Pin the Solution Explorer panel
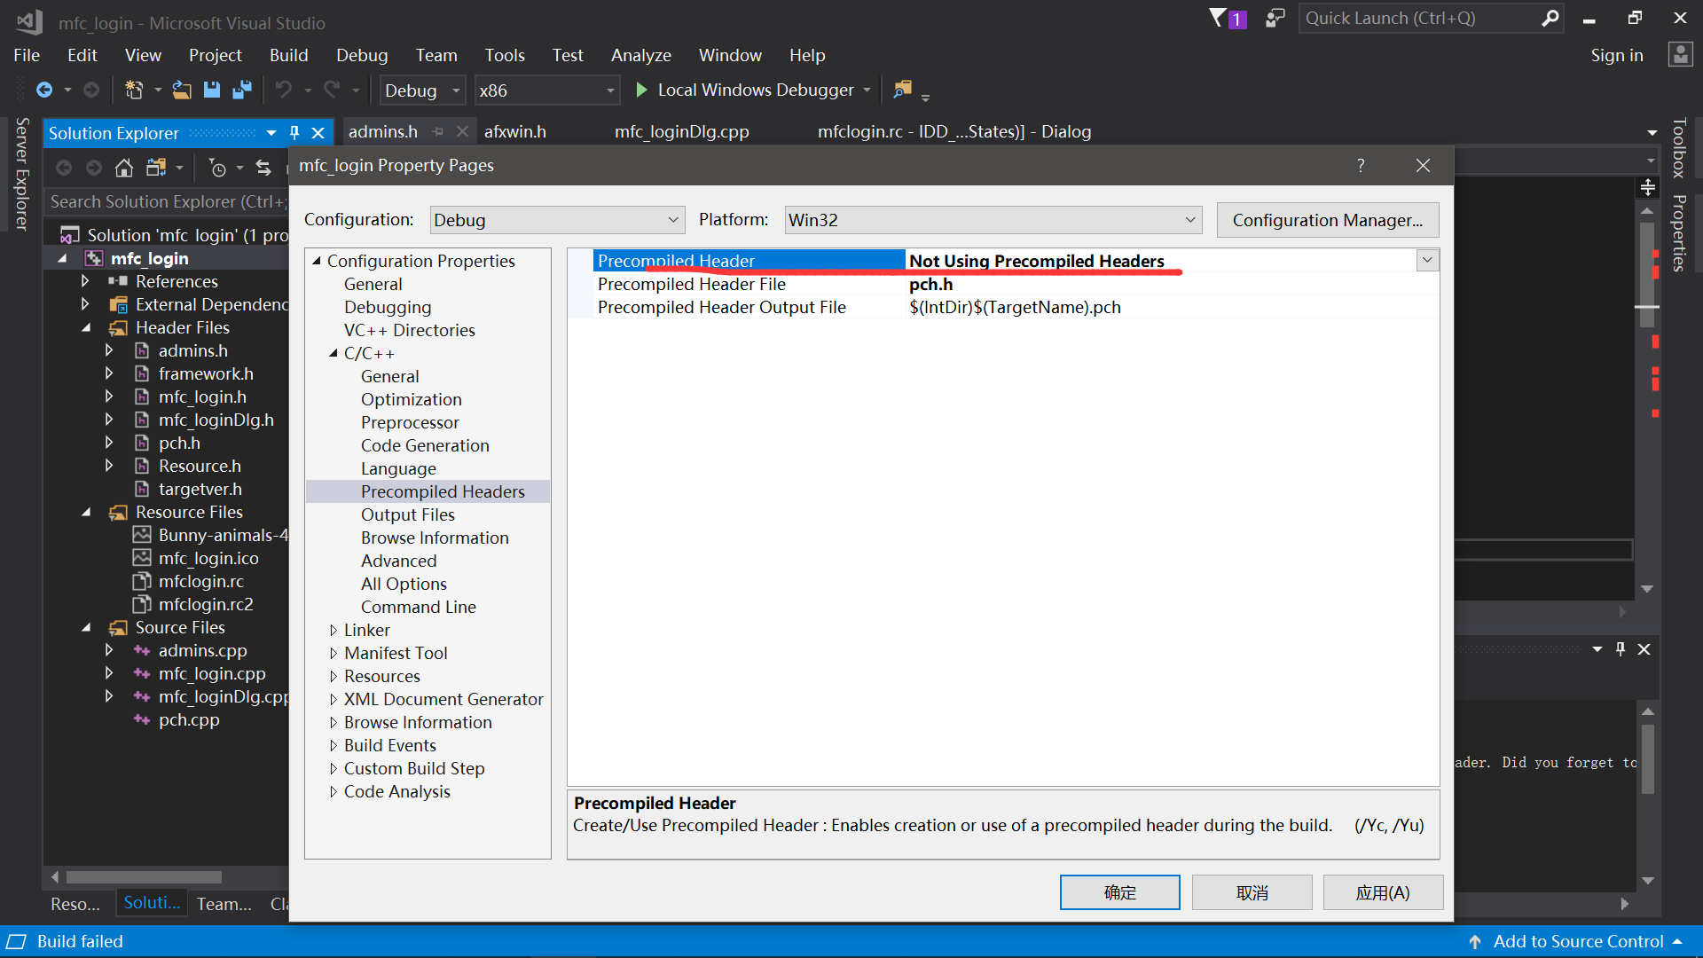1703x958 pixels. [294, 133]
